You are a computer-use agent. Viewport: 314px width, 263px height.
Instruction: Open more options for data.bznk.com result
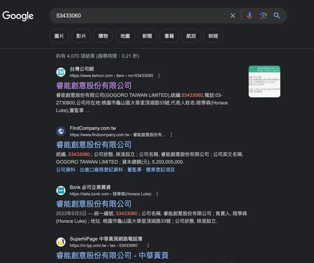(x=157, y=194)
